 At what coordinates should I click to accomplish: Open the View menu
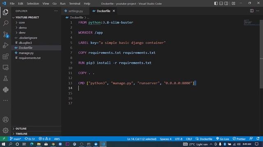[x=46, y=4]
